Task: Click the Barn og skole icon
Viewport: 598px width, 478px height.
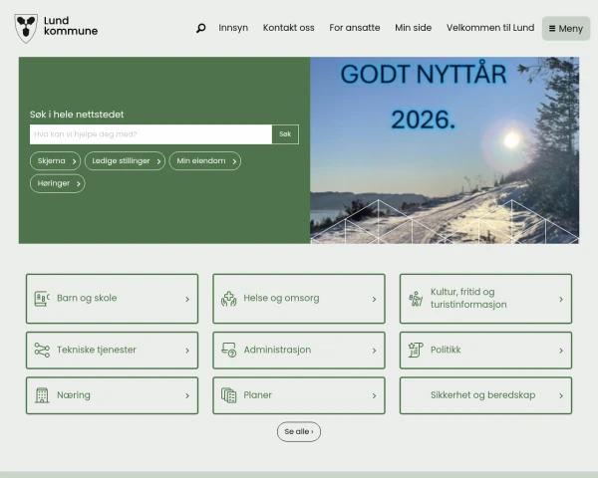Action: (42, 299)
